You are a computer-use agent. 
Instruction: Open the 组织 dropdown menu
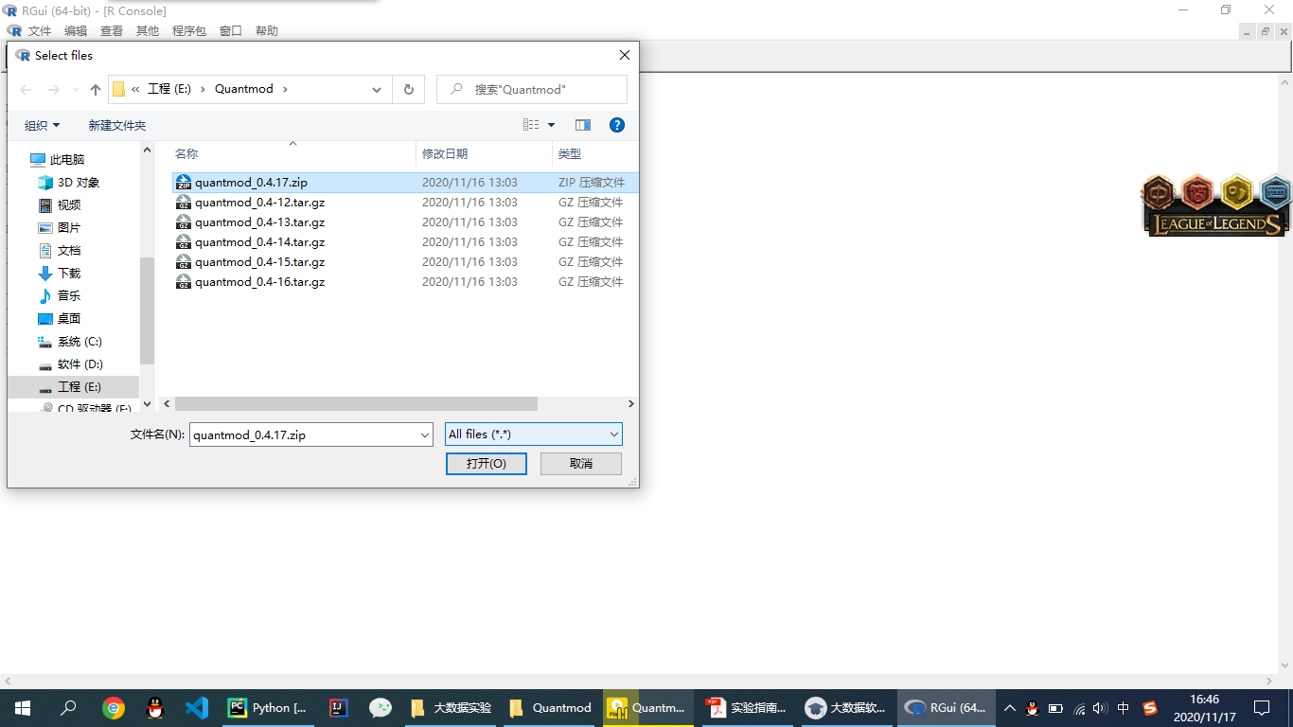(x=42, y=125)
